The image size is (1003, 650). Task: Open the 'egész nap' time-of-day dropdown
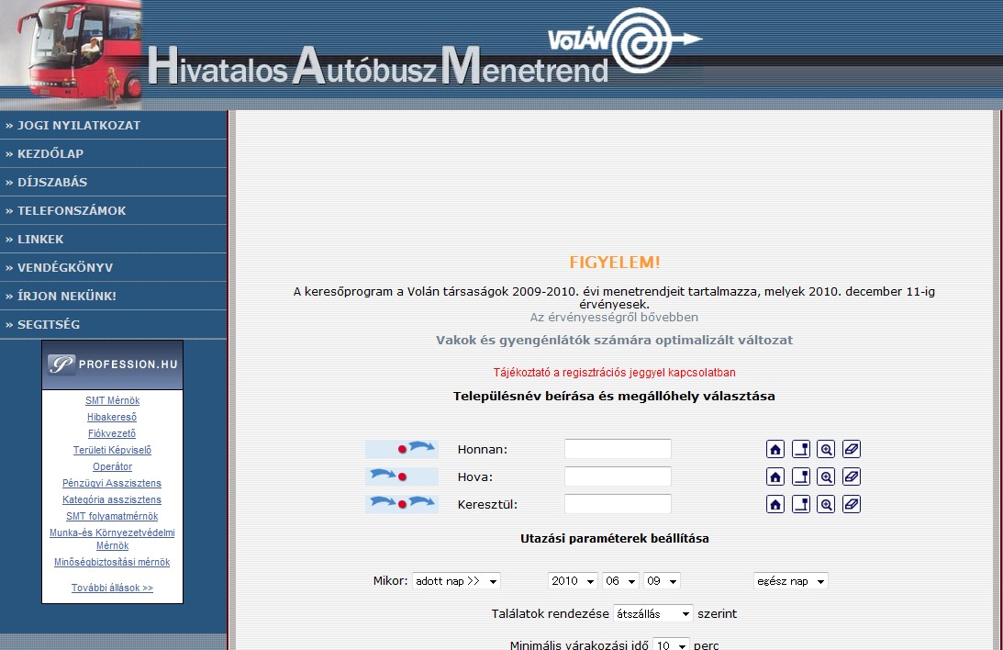click(x=790, y=581)
